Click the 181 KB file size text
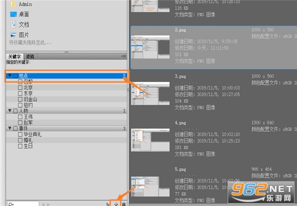This screenshot has height=206, width=297. coord(182,147)
